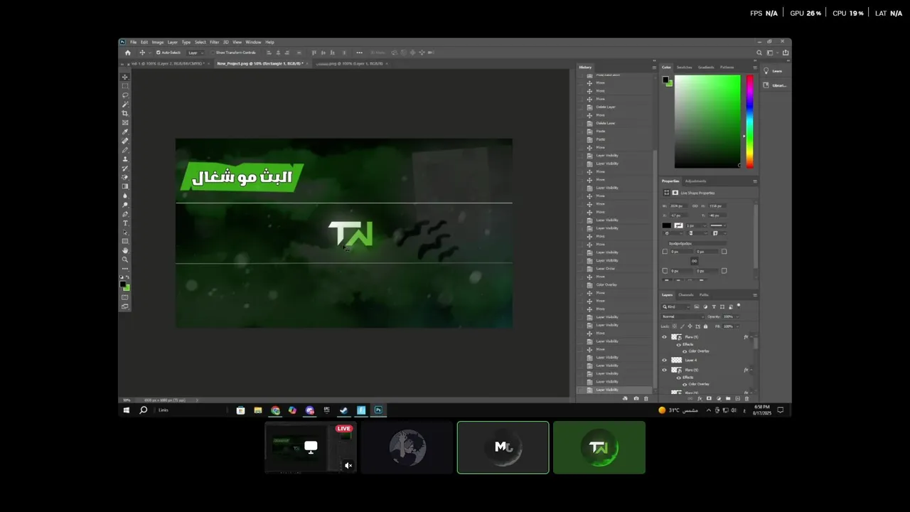
Task: Open the Layers panel menu
Action: click(754, 295)
